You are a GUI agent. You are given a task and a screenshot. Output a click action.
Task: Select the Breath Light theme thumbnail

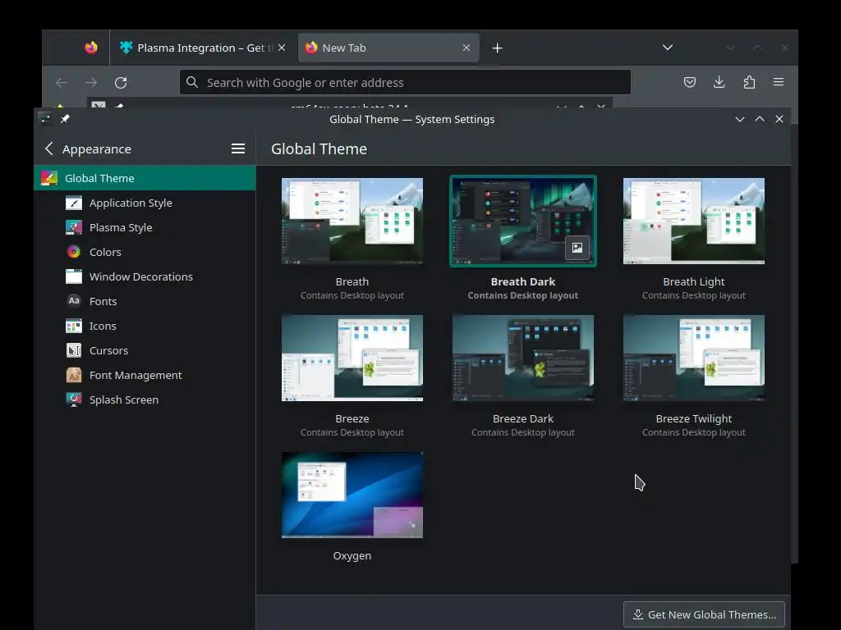693,221
